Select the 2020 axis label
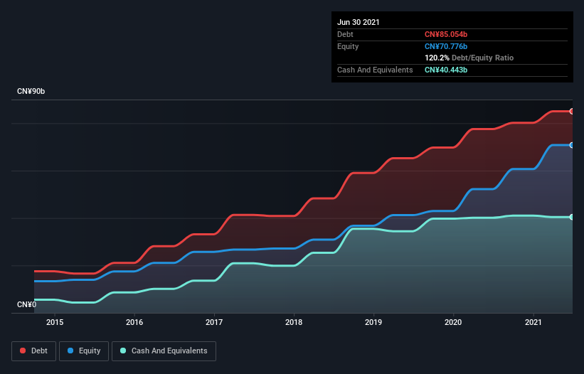The width and height of the screenshot is (584, 374). click(x=453, y=322)
